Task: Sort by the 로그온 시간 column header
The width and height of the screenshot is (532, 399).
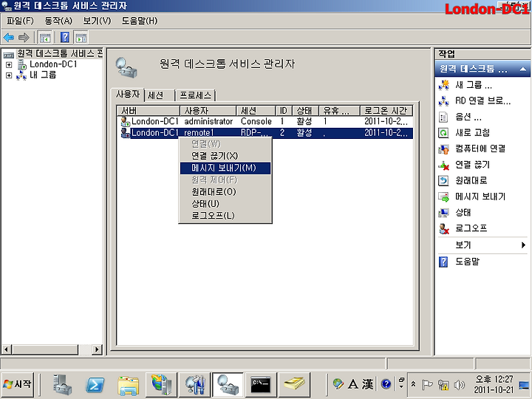Action: (x=386, y=111)
